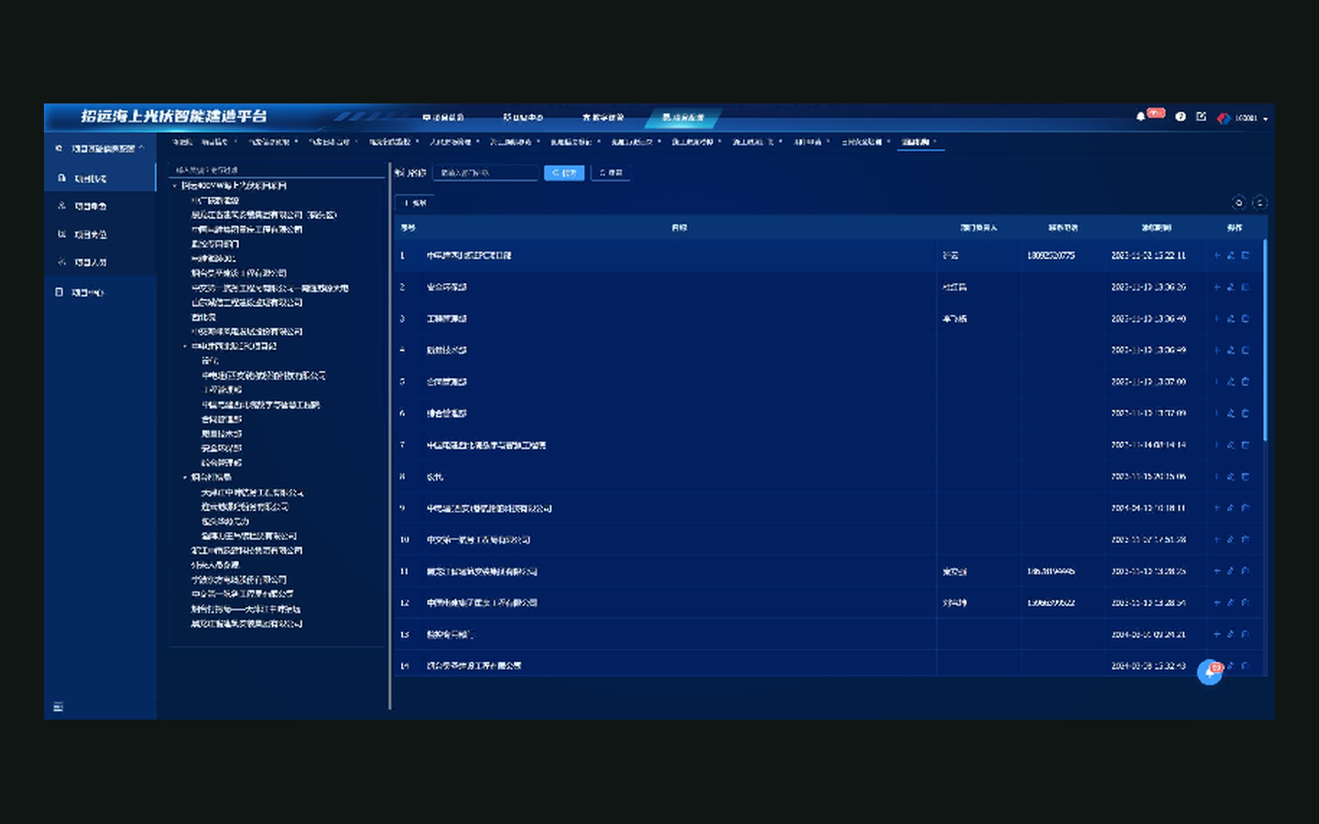Click the tree filter input above organization tree
The width and height of the screenshot is (1319, 824).
pos(277,170)
